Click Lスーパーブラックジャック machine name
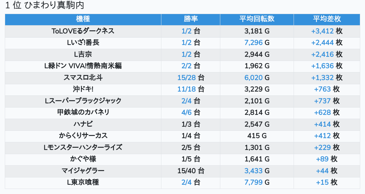This screenshot has height=194, width=365. point(83,101)
